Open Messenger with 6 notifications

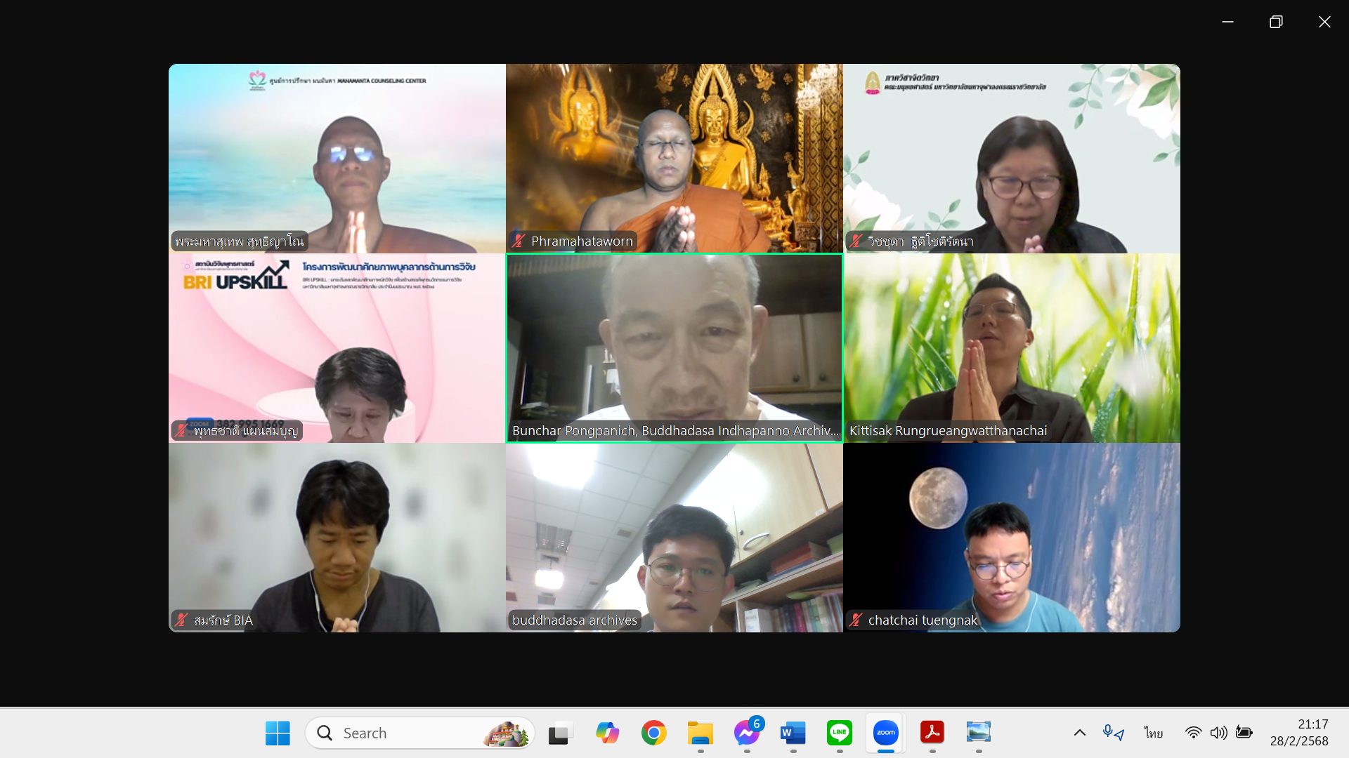point(746,733)
